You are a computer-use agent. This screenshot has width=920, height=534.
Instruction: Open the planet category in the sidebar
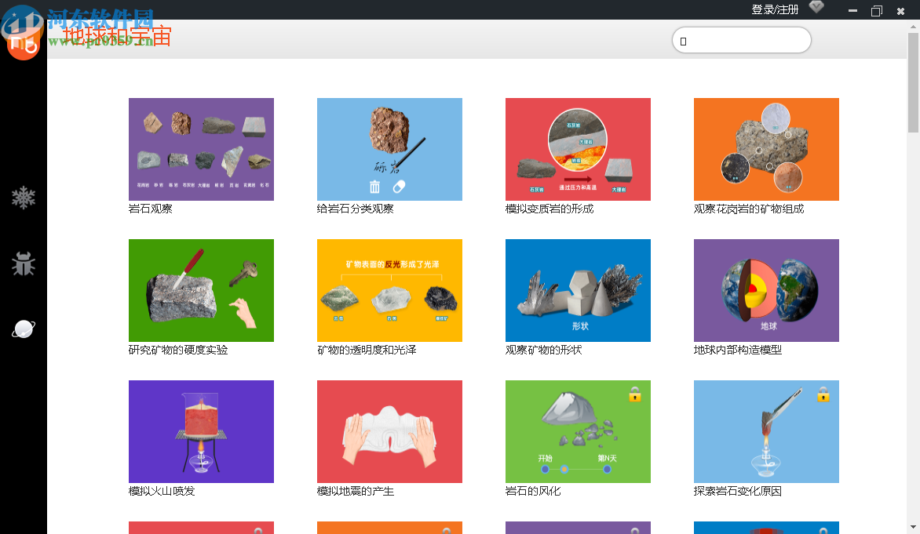(24, 329)
